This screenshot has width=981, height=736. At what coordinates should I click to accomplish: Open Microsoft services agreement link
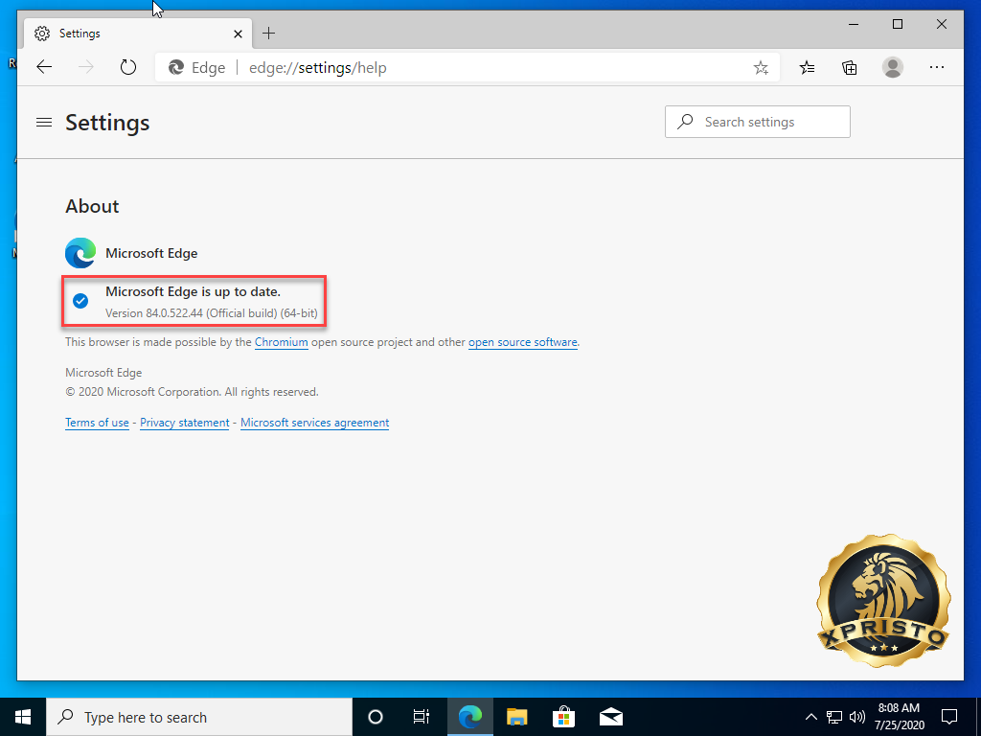tap(314, 423)
